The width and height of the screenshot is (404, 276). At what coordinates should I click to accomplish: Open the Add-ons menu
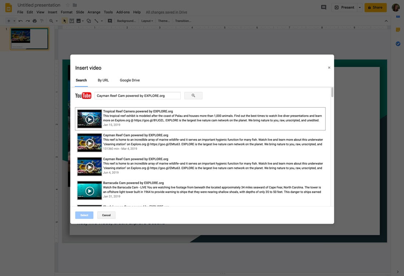pyautogui.click(x=123, y=12)
